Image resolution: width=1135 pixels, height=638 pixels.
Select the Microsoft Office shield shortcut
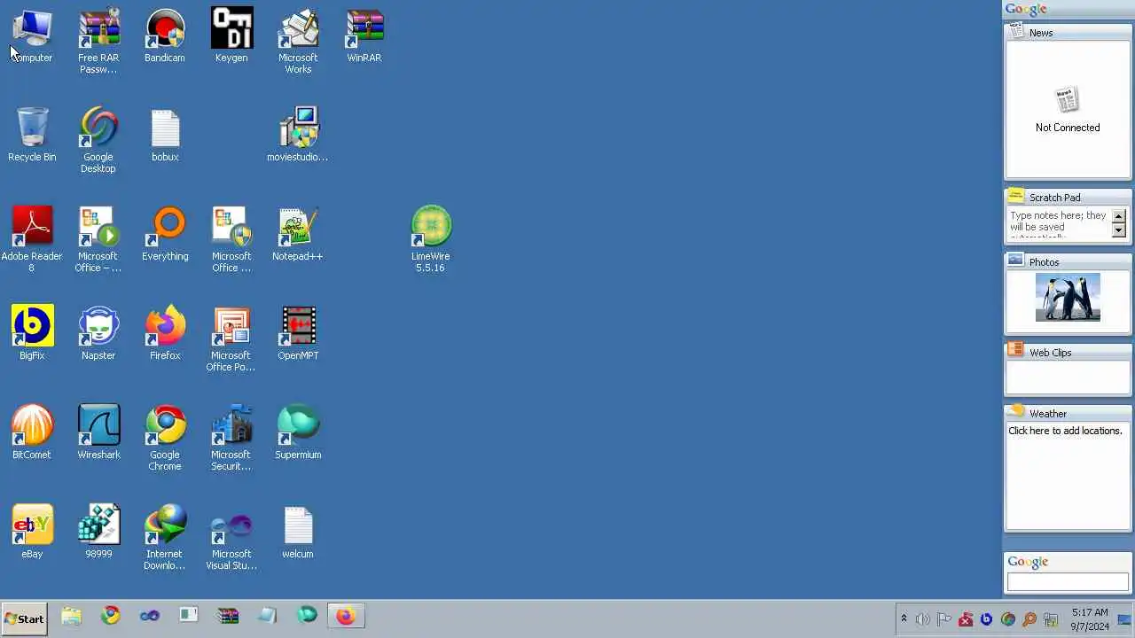click(x=231, y=239)
